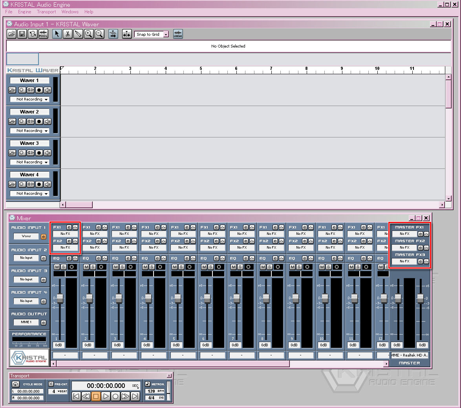Viewport: 461px width, 408px height.
Task: Click the revert/refresh arrows toolbar icon
Action: (x=33, y=34)
